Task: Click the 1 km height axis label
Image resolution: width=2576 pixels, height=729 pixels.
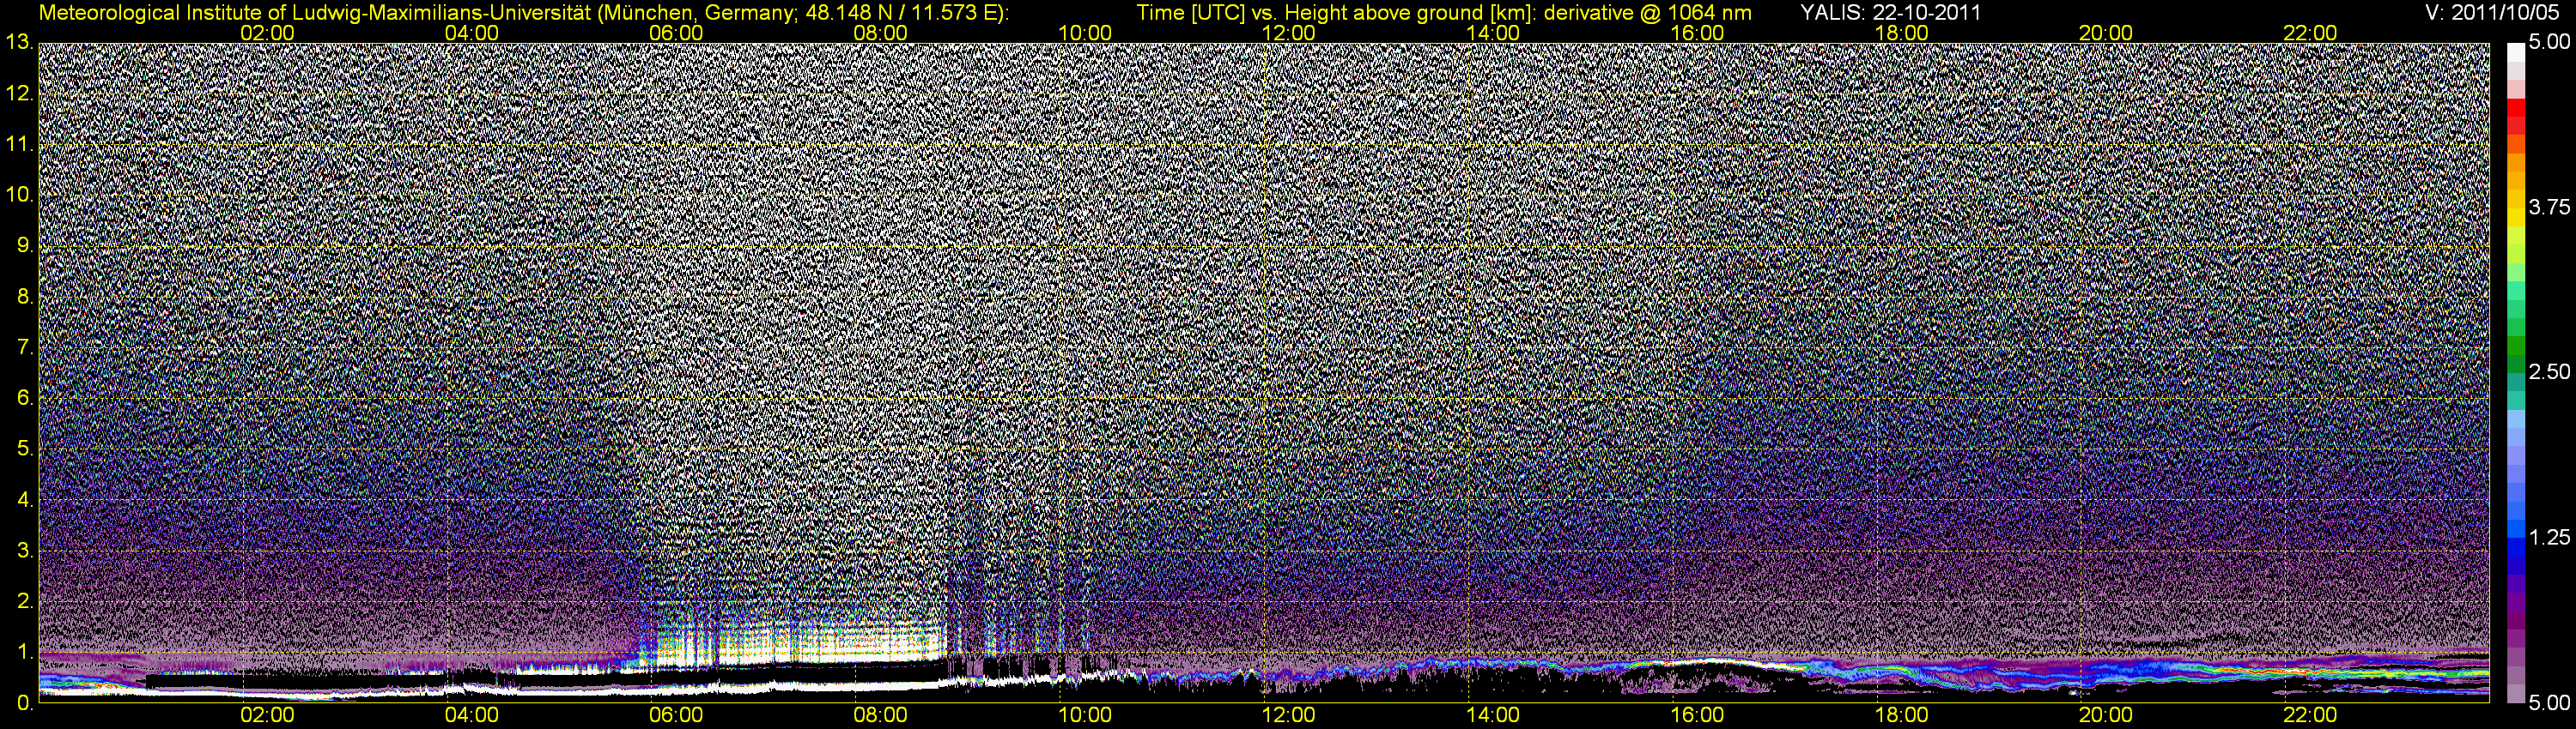Action: pyautogui.click(x=25, y=652)
